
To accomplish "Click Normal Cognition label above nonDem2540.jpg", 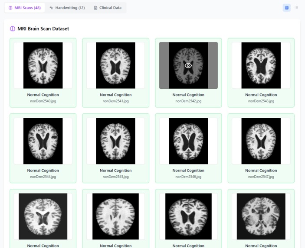I will point(43,95).
